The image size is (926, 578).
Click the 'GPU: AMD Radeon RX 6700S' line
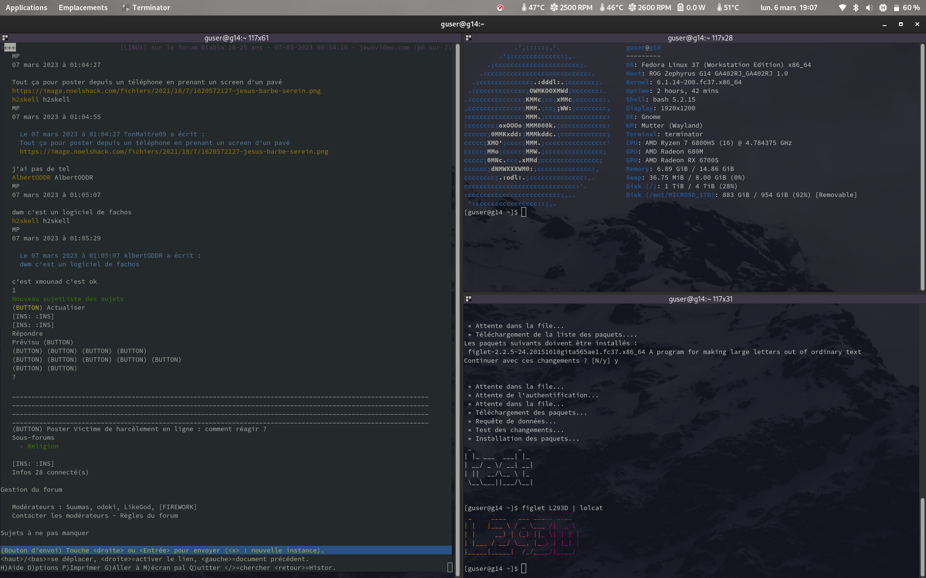point(672,160)
